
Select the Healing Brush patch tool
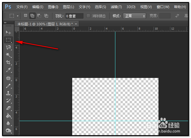point(8,78)
